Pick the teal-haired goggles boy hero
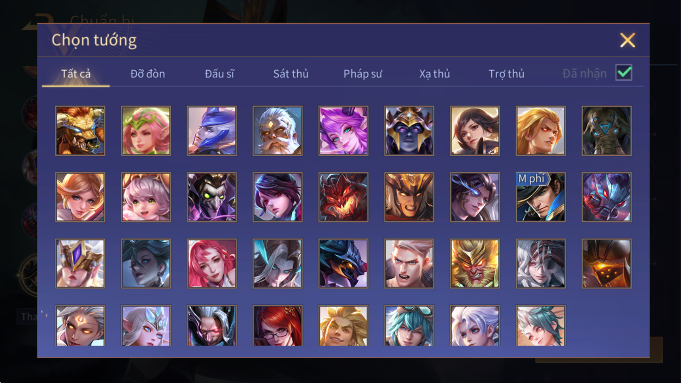 tap(409, 326)
